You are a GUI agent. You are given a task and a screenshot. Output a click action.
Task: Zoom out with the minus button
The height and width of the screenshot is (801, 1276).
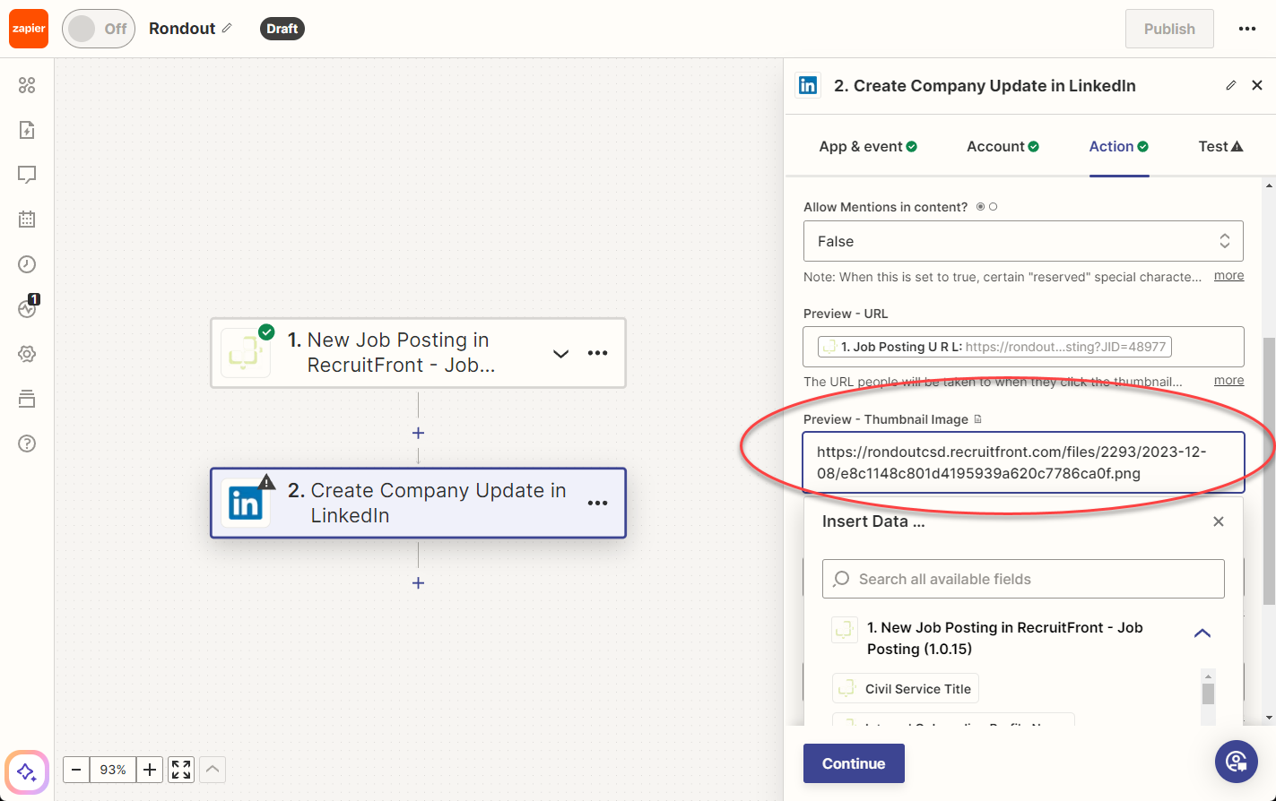click(76, 770)
